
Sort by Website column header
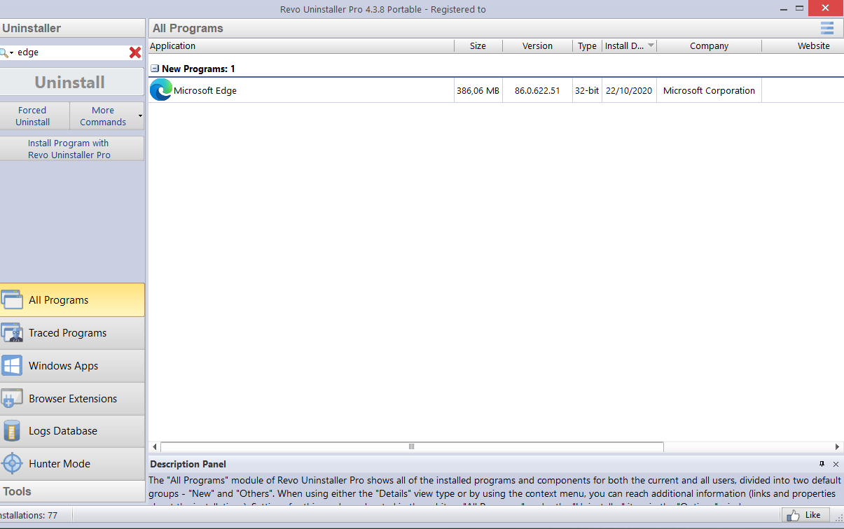pyautogui.click(x=803, y=45)
